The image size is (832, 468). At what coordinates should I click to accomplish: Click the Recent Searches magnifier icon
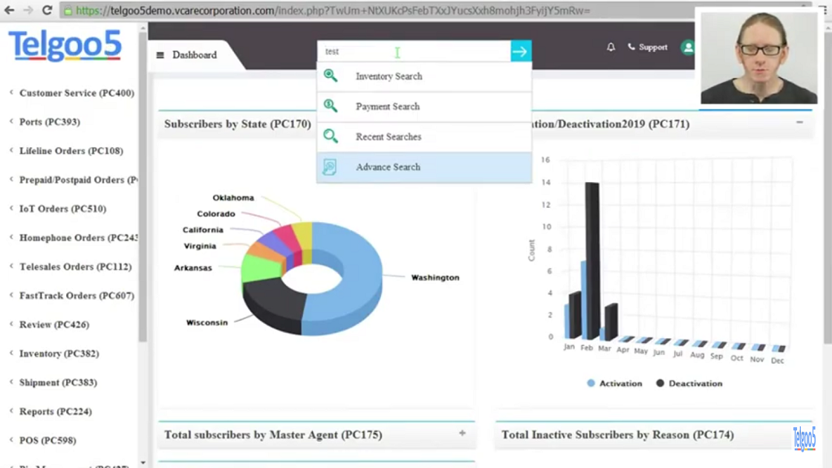[331, 136]
